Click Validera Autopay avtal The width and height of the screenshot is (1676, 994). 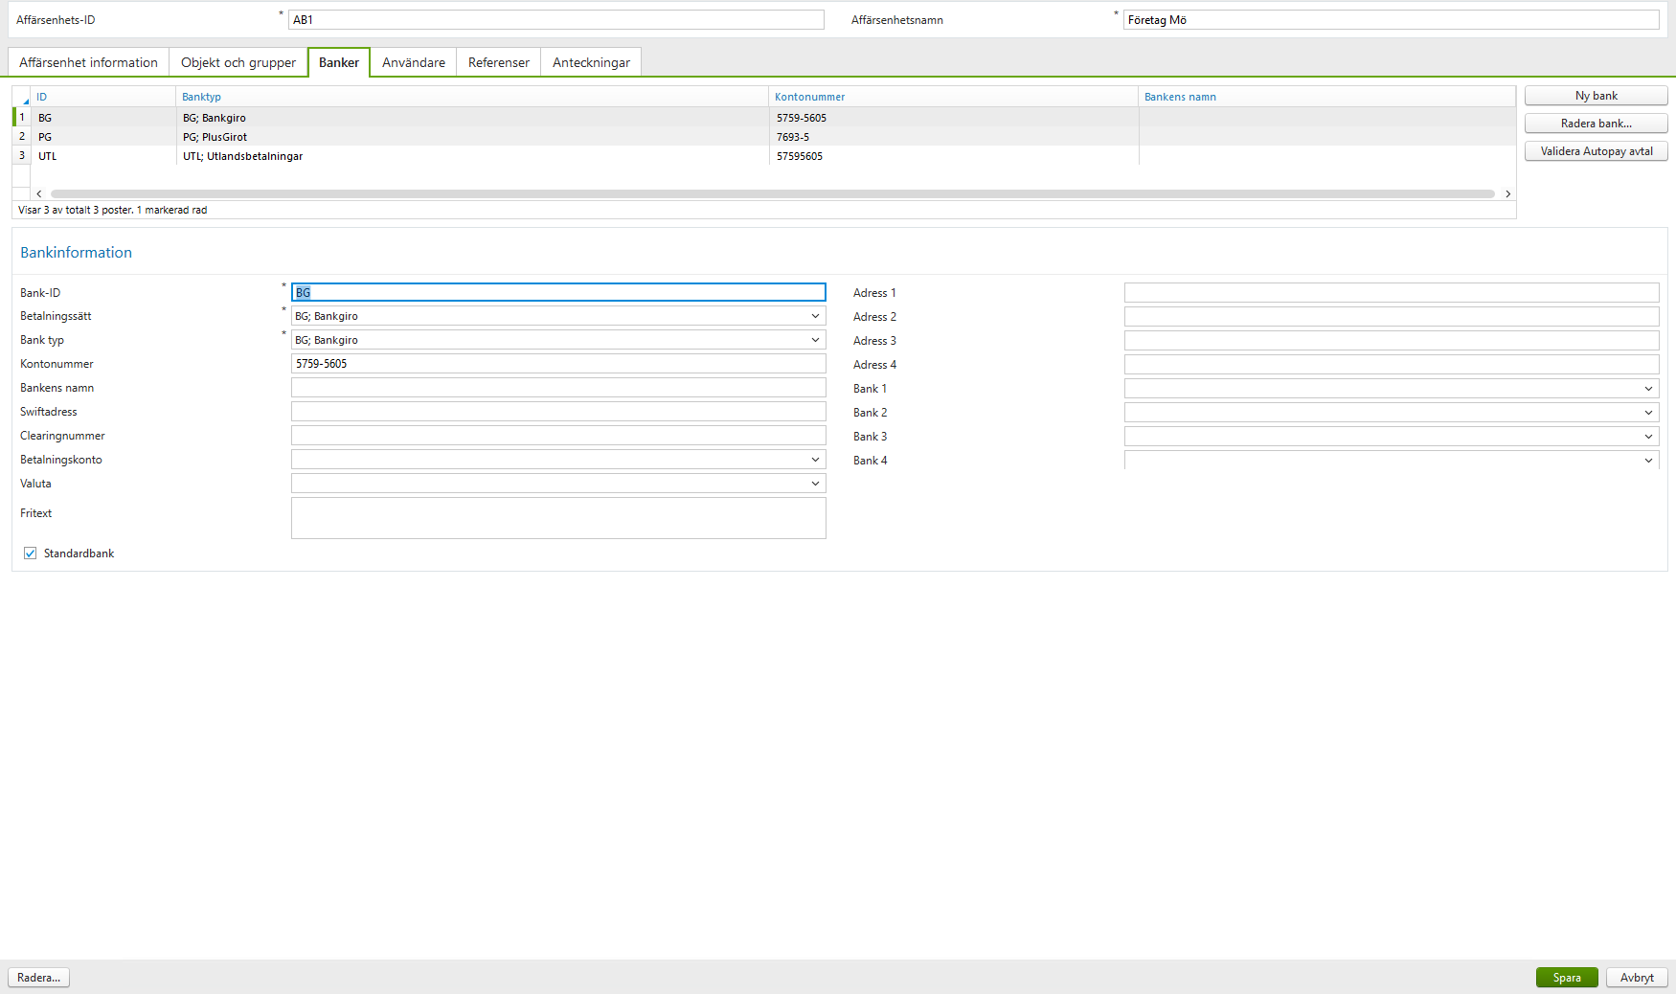click(1595, 150)
